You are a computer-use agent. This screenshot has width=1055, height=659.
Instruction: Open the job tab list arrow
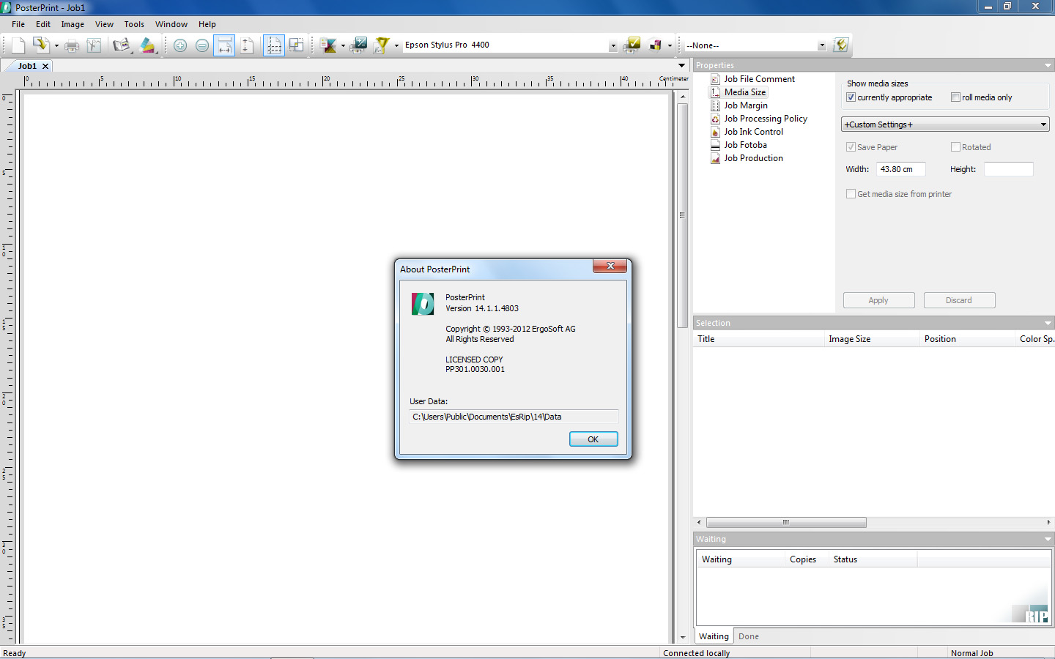click(681, 66)
